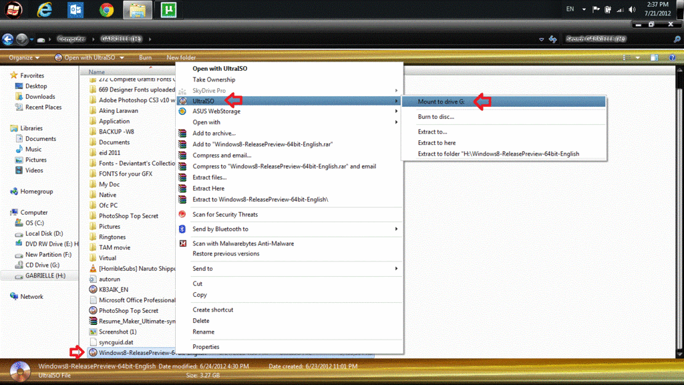This screenshot has height=385, width=684.
Task: Open the recent pages dropdown arrow
Action: pyautogui.click(x=32, y=39)
